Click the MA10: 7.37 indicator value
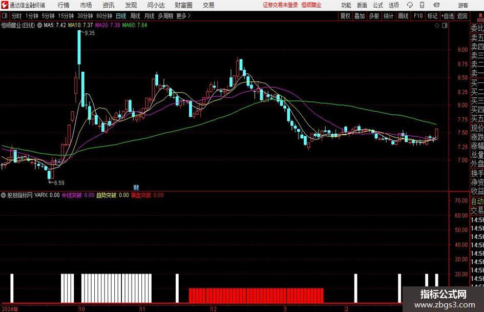 click(x=80, y=25)
